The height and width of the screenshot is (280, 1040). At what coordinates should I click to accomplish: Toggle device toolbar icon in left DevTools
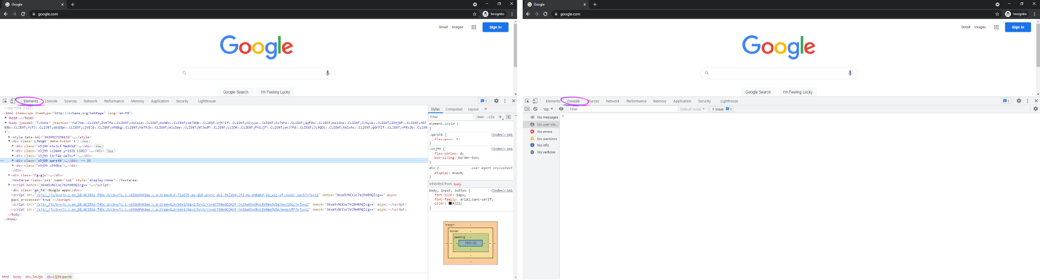click(x=12, y=101)
